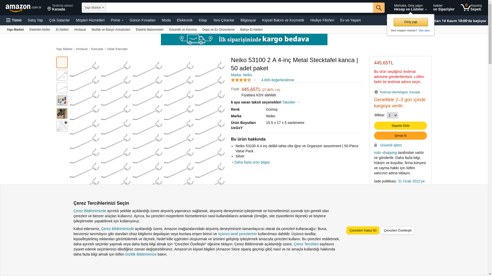Image resolution: width=492 pixels, height=276 pixels.
Task: Click the free shipping truck banner
Action: [244, 40]
